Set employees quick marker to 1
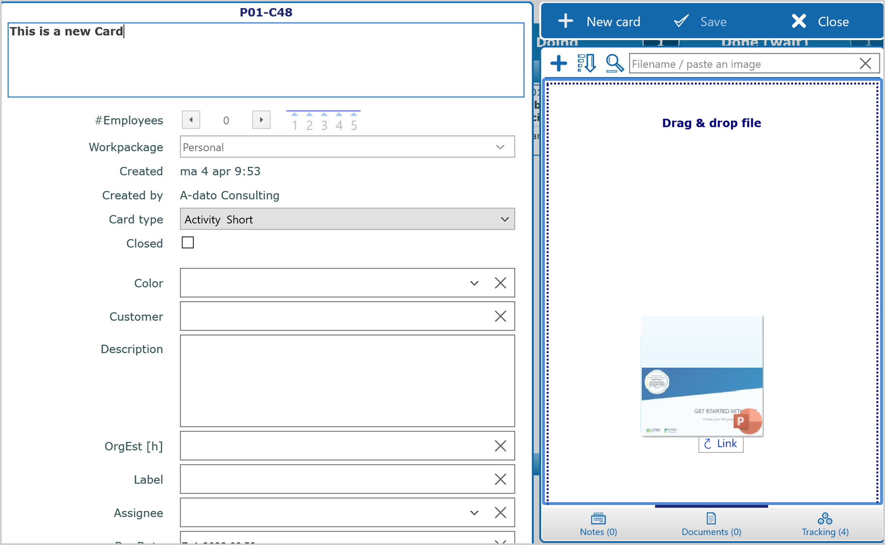Viewport: 885px width, 545px height. point(295,122)
